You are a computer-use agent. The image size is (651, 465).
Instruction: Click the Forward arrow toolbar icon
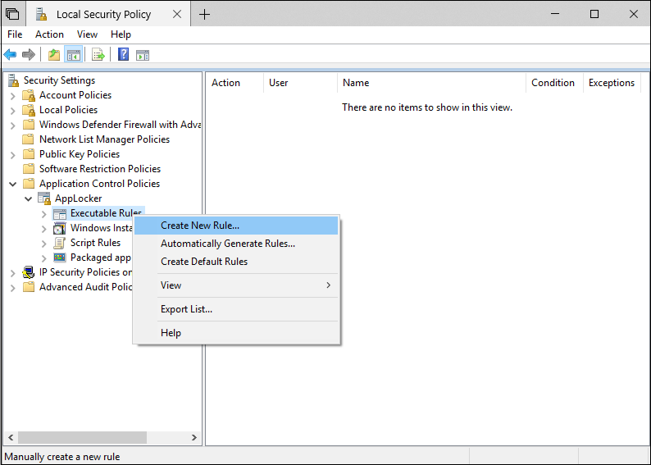(29, 55)
